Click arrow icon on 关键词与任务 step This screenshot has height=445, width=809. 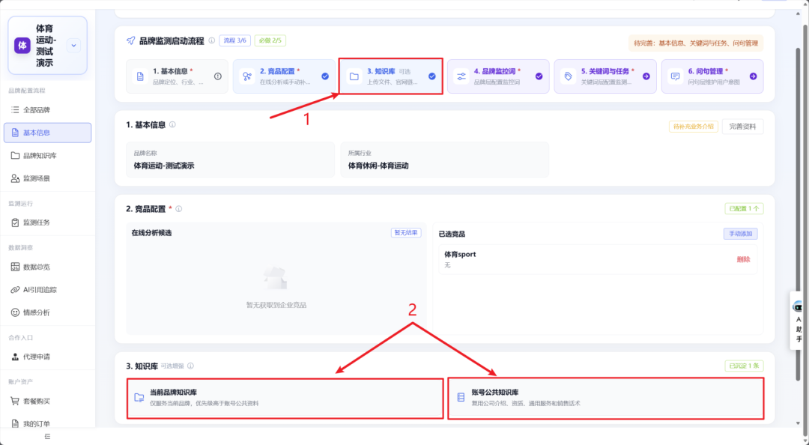click(646, 76)
